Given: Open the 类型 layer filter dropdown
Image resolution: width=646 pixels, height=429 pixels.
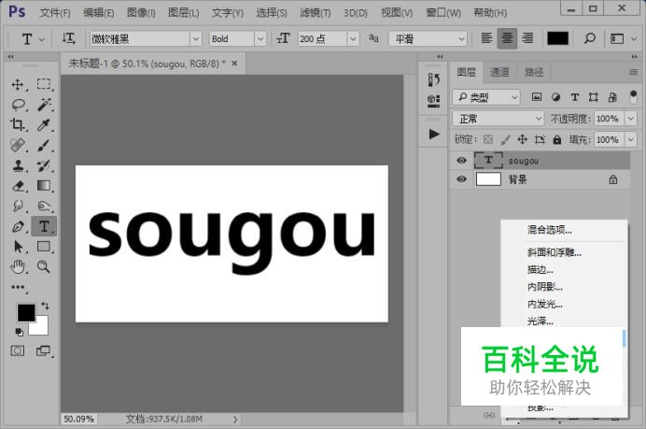Looking at the screenshot, I should click(486, 97).
